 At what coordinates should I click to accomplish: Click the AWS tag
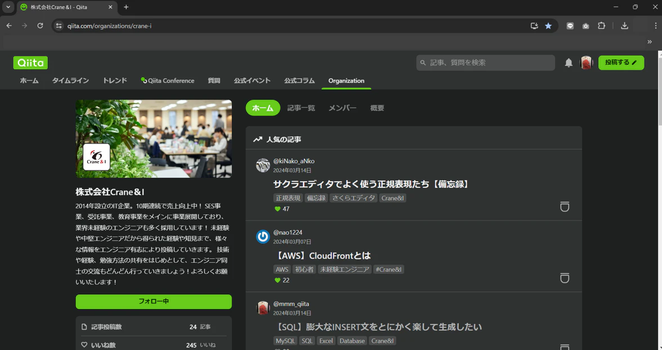[282, 270]
